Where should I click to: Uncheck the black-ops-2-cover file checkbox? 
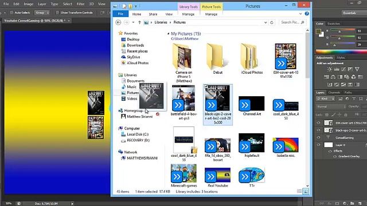tap(206, 87)
